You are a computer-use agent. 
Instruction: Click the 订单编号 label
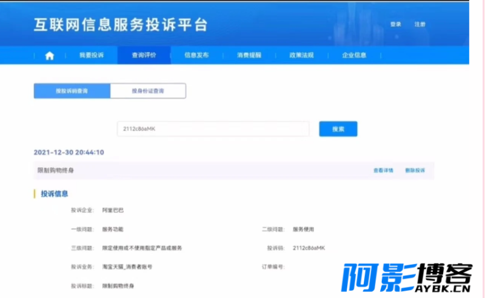tap(273, 267)
